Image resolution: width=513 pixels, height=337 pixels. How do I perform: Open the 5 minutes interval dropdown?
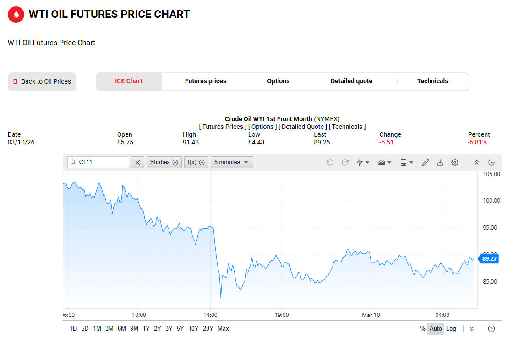(231, 162)
